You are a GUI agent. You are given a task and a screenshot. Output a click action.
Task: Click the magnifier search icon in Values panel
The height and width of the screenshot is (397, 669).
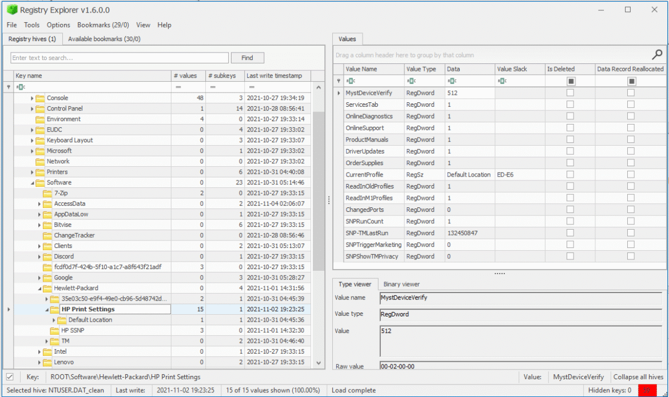657,55
